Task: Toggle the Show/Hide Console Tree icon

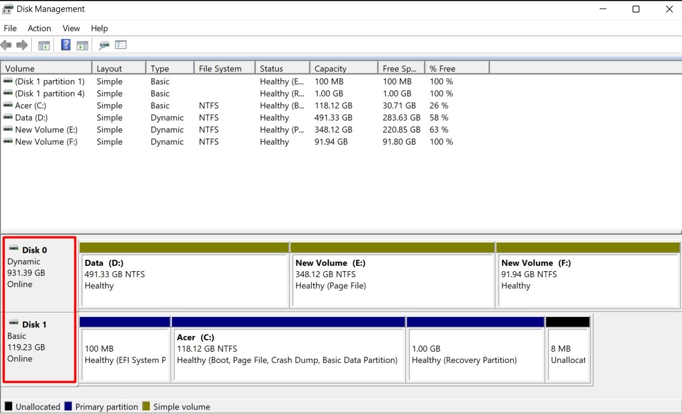Action: [44, 45]
